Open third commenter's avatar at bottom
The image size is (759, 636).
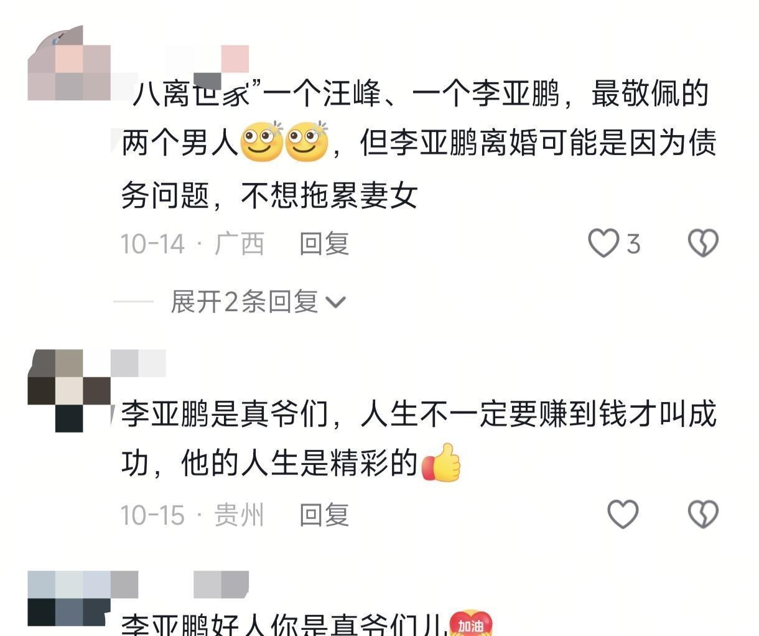(69, 599)
